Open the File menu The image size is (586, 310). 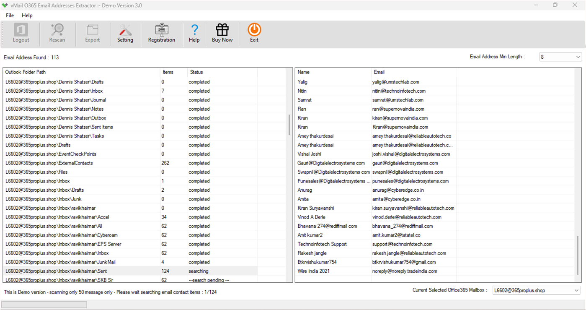(x=10, y=16)
